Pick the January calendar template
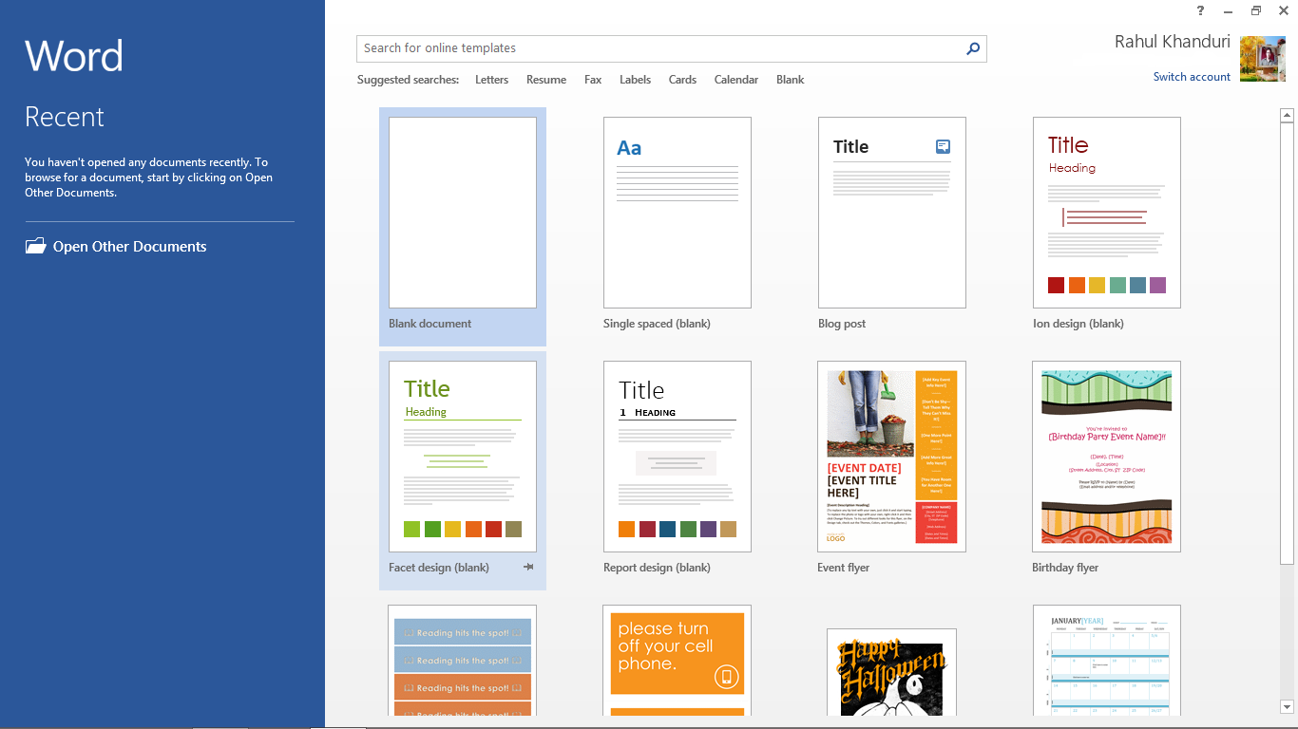1298x729 pixels. pos(1107,661)
